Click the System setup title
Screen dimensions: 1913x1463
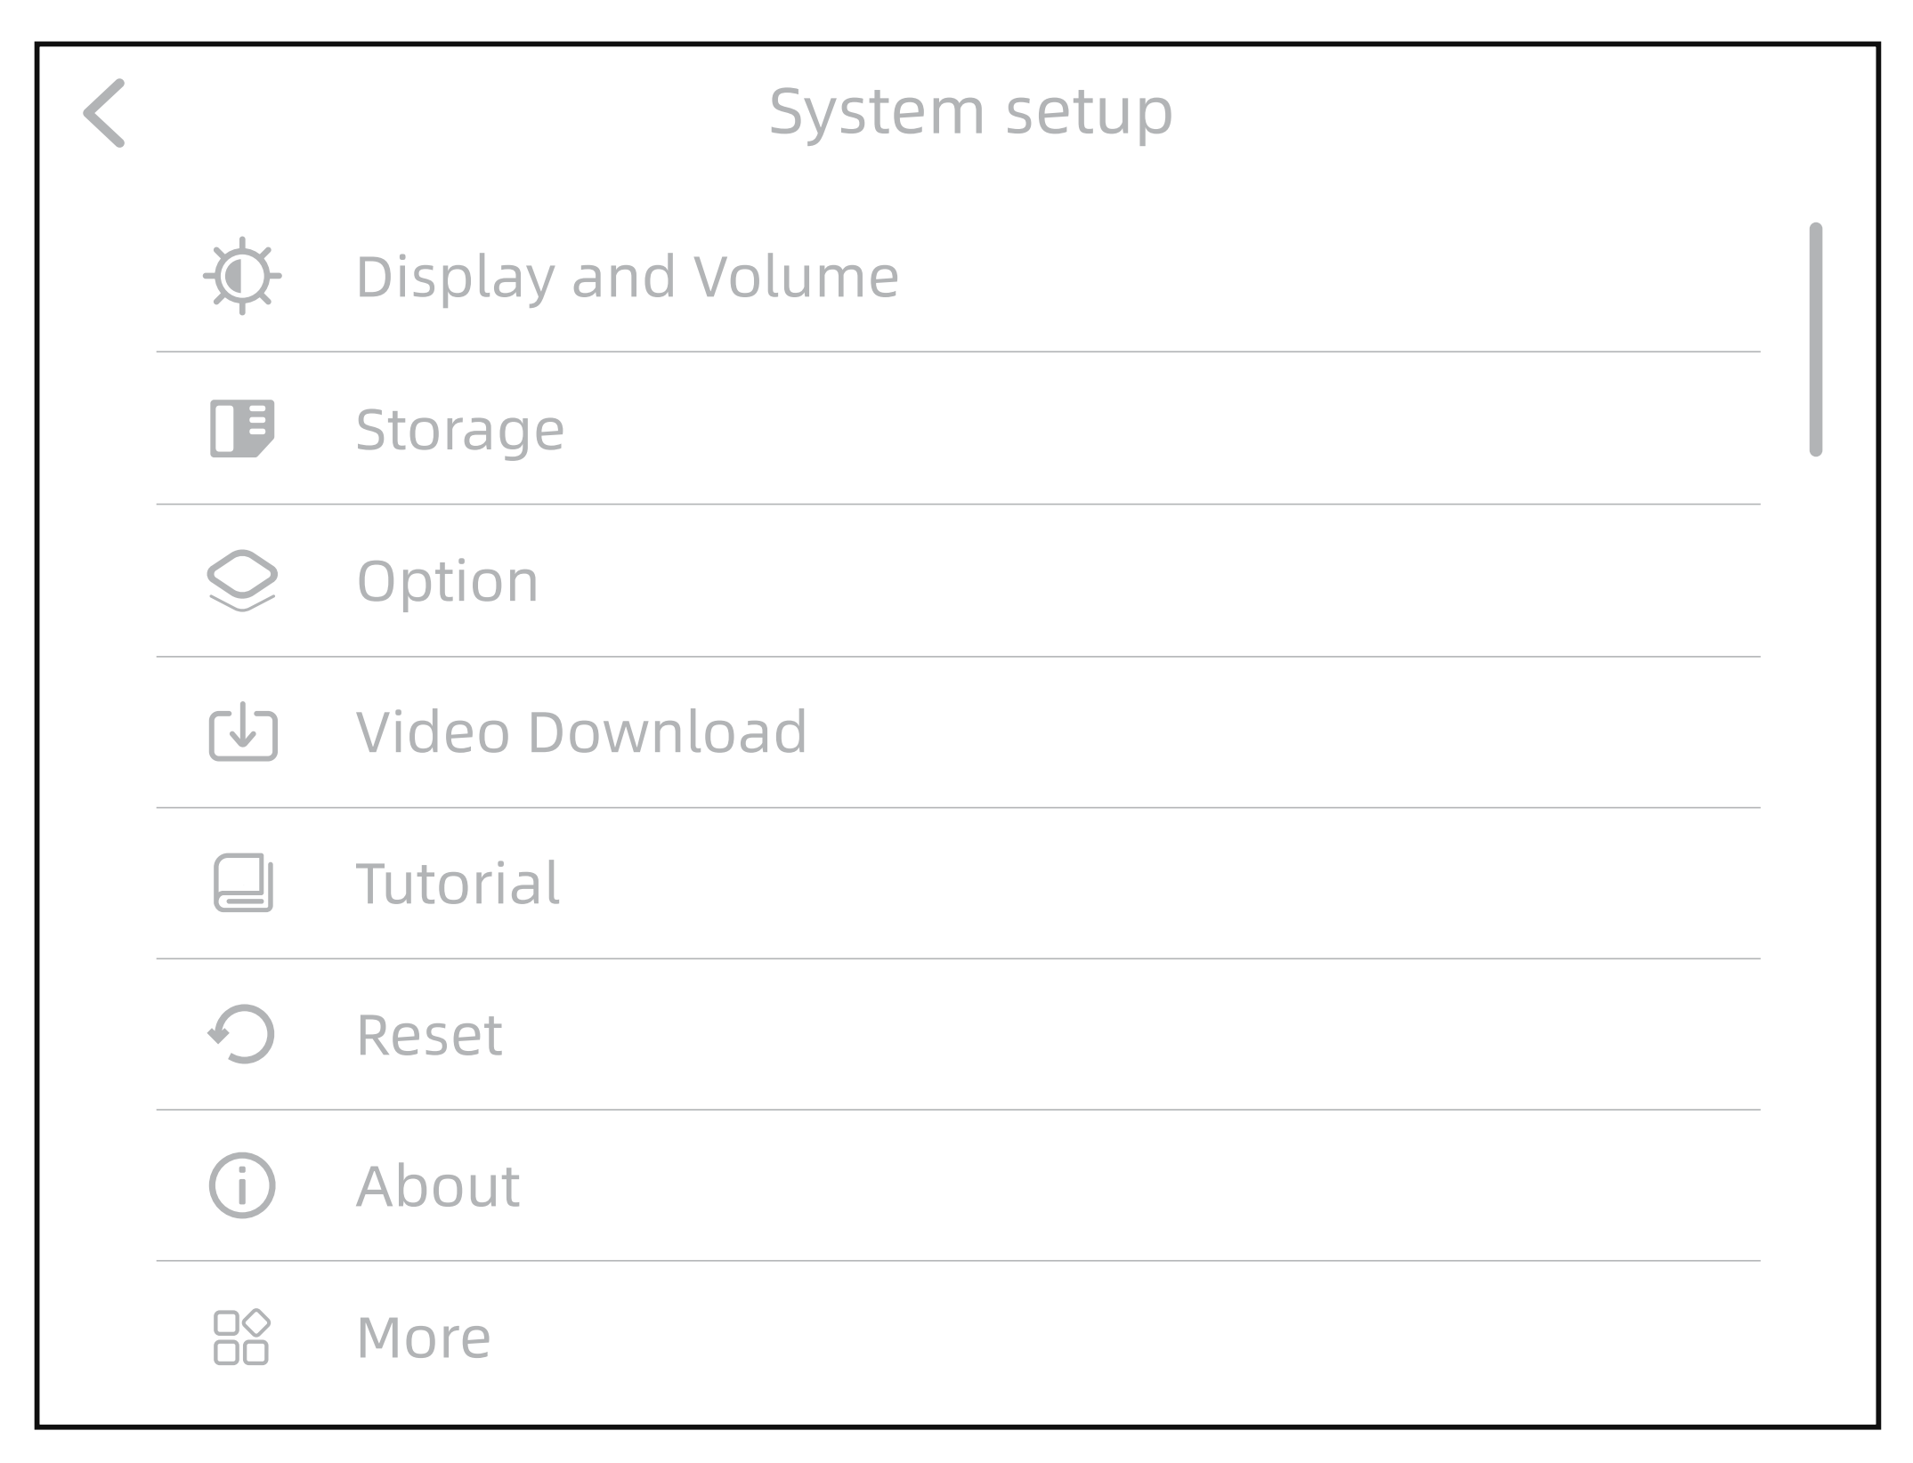point(970,112)
